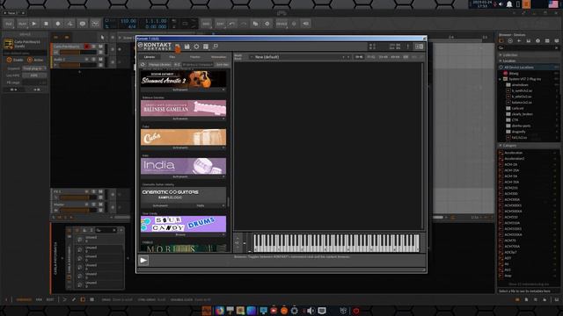The width and height of the screenshot is (563, 316).
Task: Click the undo arrow in Bitwig toolbar
Action: 231,24
